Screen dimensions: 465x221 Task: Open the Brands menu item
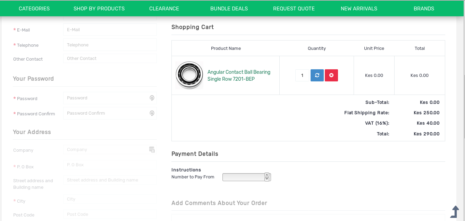(424, 9)
